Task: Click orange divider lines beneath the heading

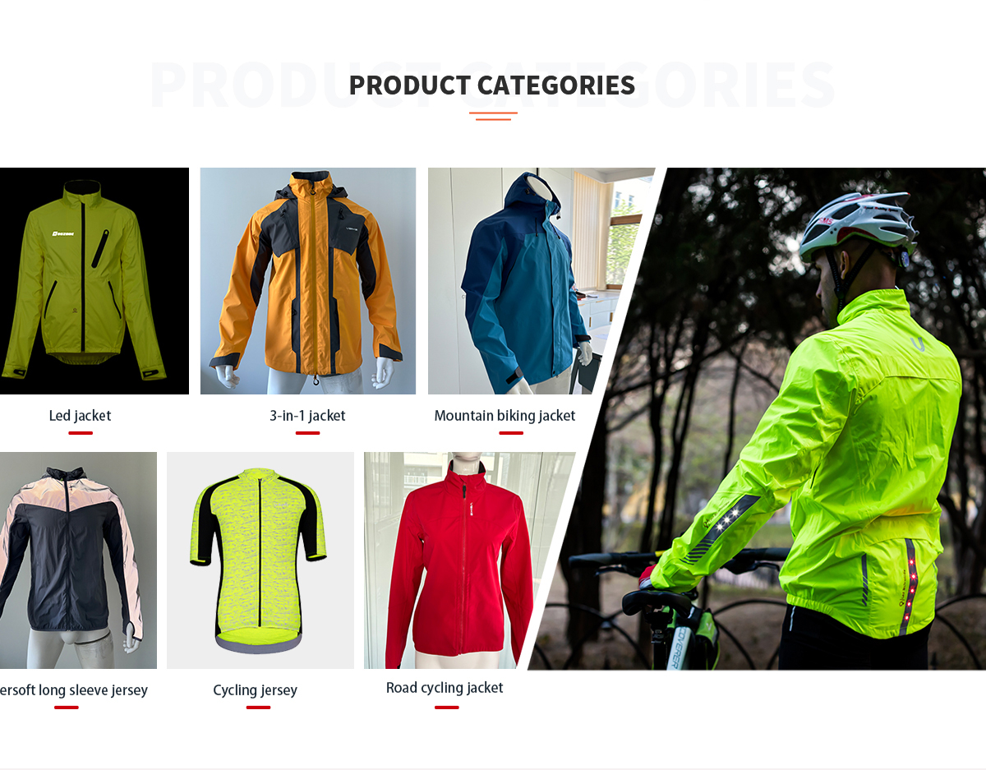Action: [493, 116]
